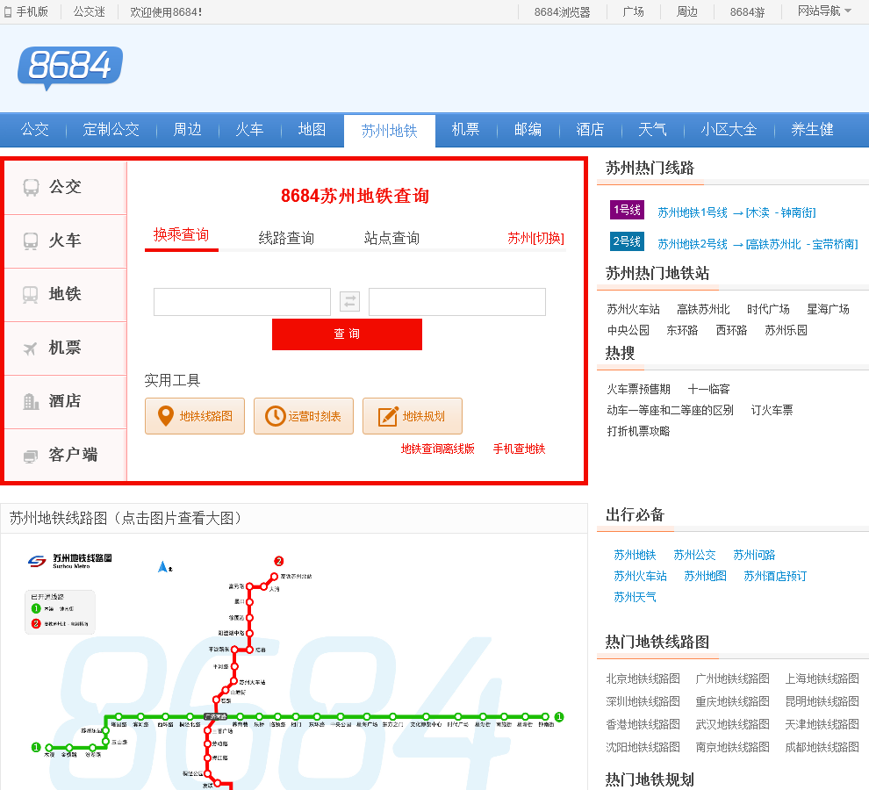Click the 中央公园 station link
The image size is (869, 790).
pyautogui.click(x=628, y=330)
